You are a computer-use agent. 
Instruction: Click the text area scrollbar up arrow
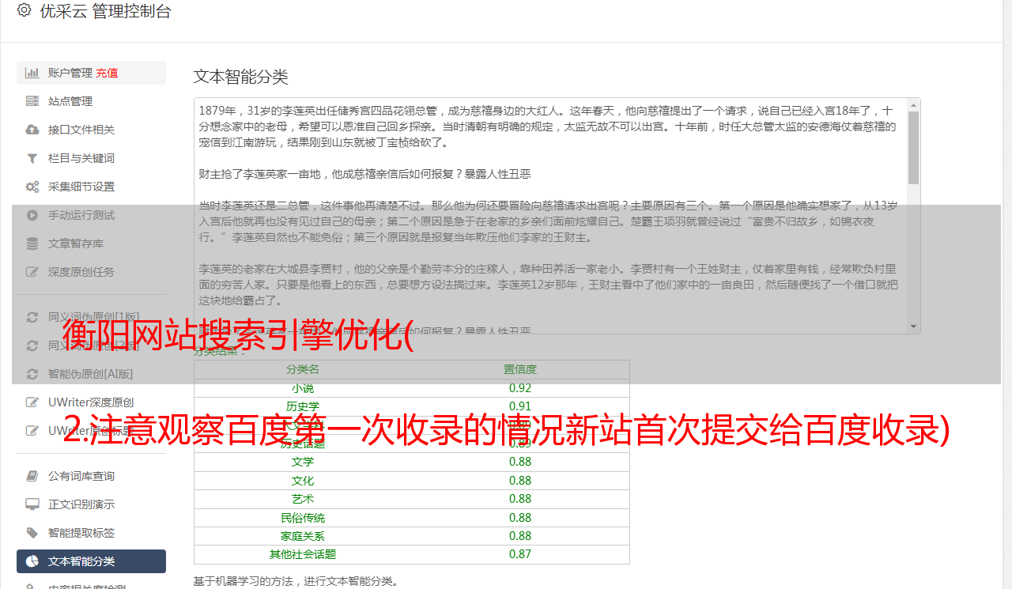pos(914,105)
